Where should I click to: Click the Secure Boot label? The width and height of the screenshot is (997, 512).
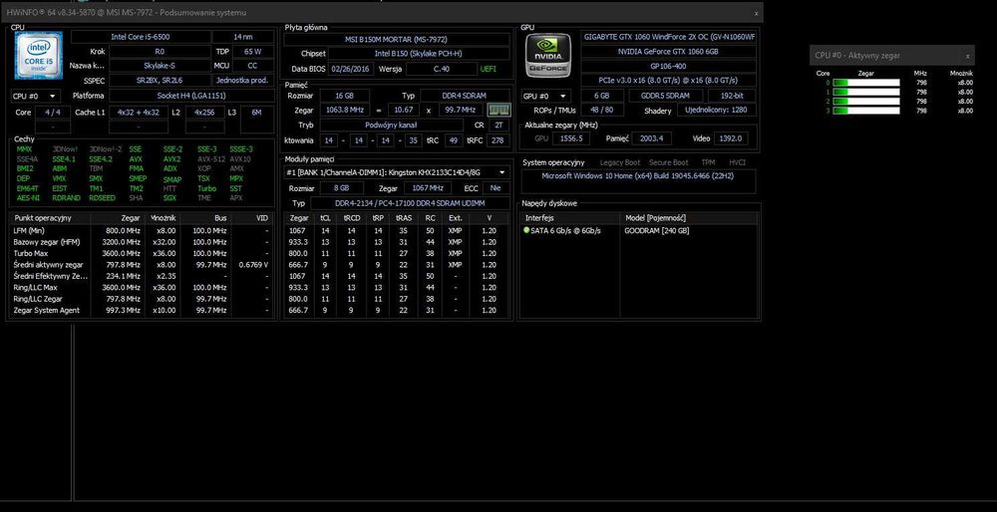668,162
